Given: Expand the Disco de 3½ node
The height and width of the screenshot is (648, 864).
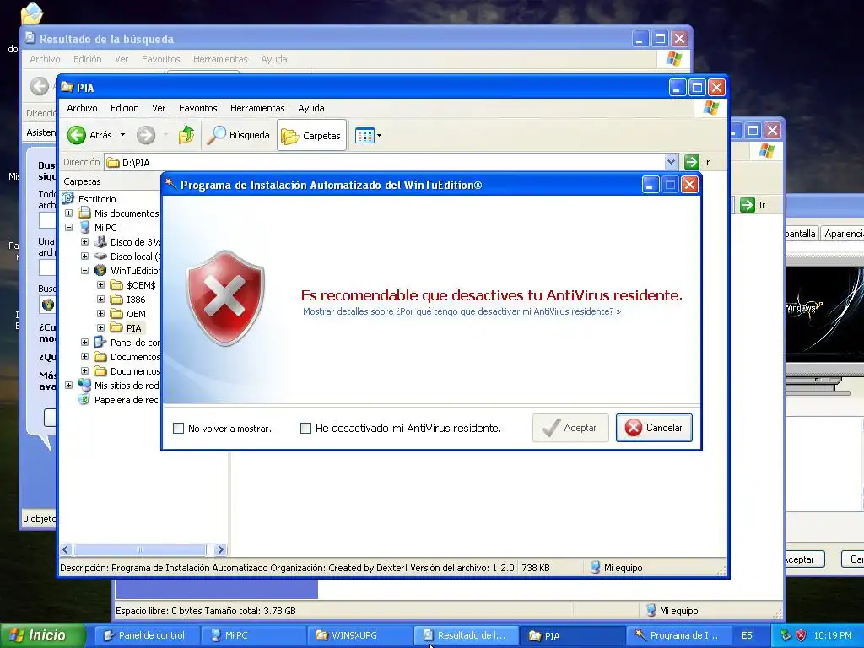Looking at the screenshot, I should (x=85, y=242).
